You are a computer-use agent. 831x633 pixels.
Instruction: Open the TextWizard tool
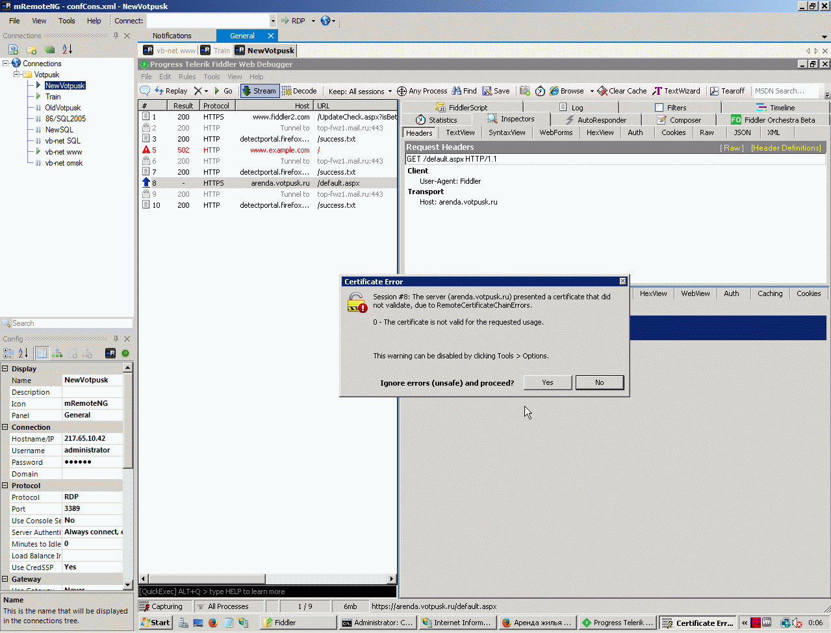pyautogui.click(x=676, y=91)
